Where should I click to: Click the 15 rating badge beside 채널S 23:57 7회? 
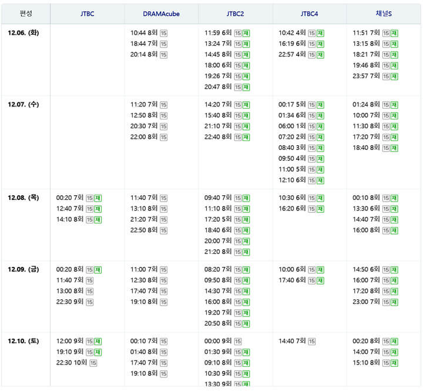[386, 76]
